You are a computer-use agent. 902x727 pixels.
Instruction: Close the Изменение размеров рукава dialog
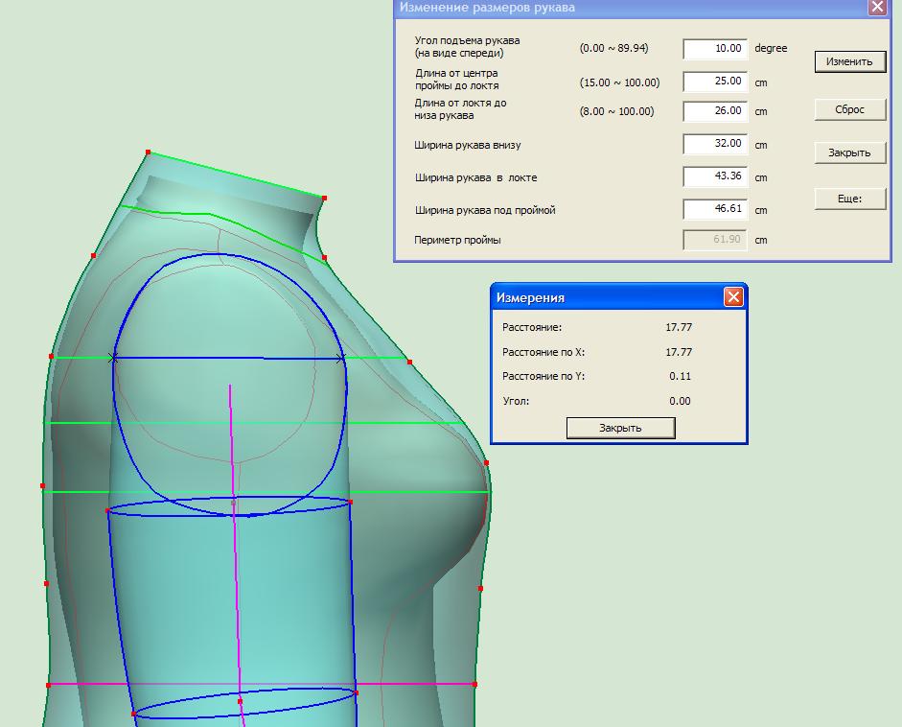(x=877, y=8)
